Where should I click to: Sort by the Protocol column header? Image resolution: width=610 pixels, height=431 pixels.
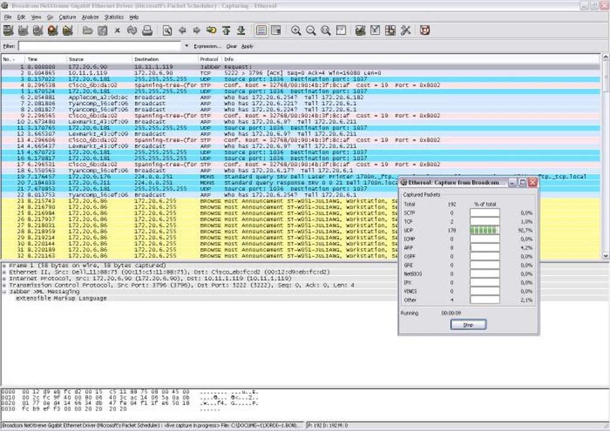point(210,59)
